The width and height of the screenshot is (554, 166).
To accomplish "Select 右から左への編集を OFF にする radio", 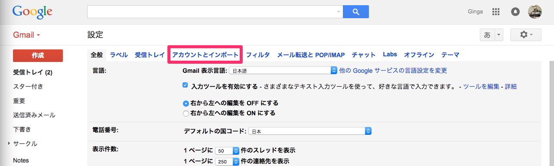I will (186, 104).
